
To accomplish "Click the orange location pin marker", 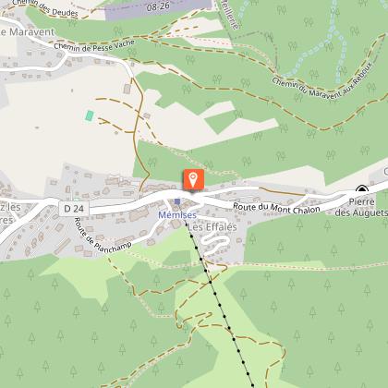I will [x=193, y=180].
